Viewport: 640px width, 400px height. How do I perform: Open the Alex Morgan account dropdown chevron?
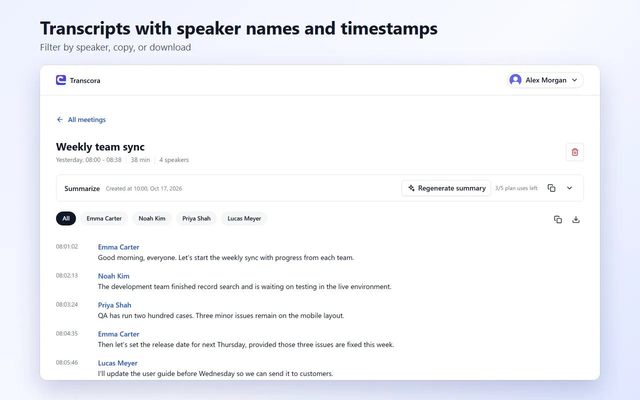[x=574, y=80]
